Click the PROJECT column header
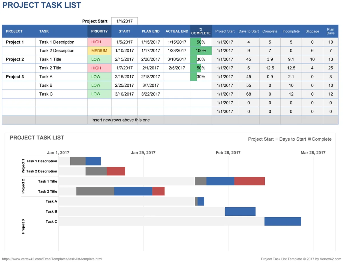 19,31
